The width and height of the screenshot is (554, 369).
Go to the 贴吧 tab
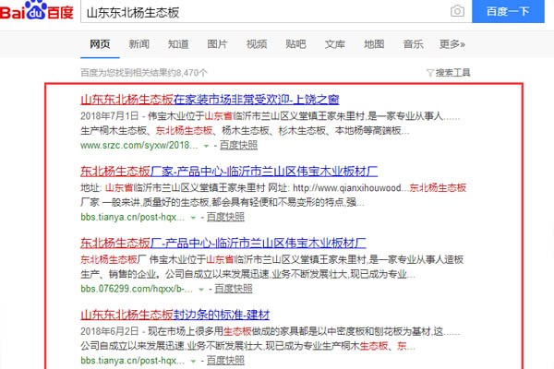click(295, 44)
